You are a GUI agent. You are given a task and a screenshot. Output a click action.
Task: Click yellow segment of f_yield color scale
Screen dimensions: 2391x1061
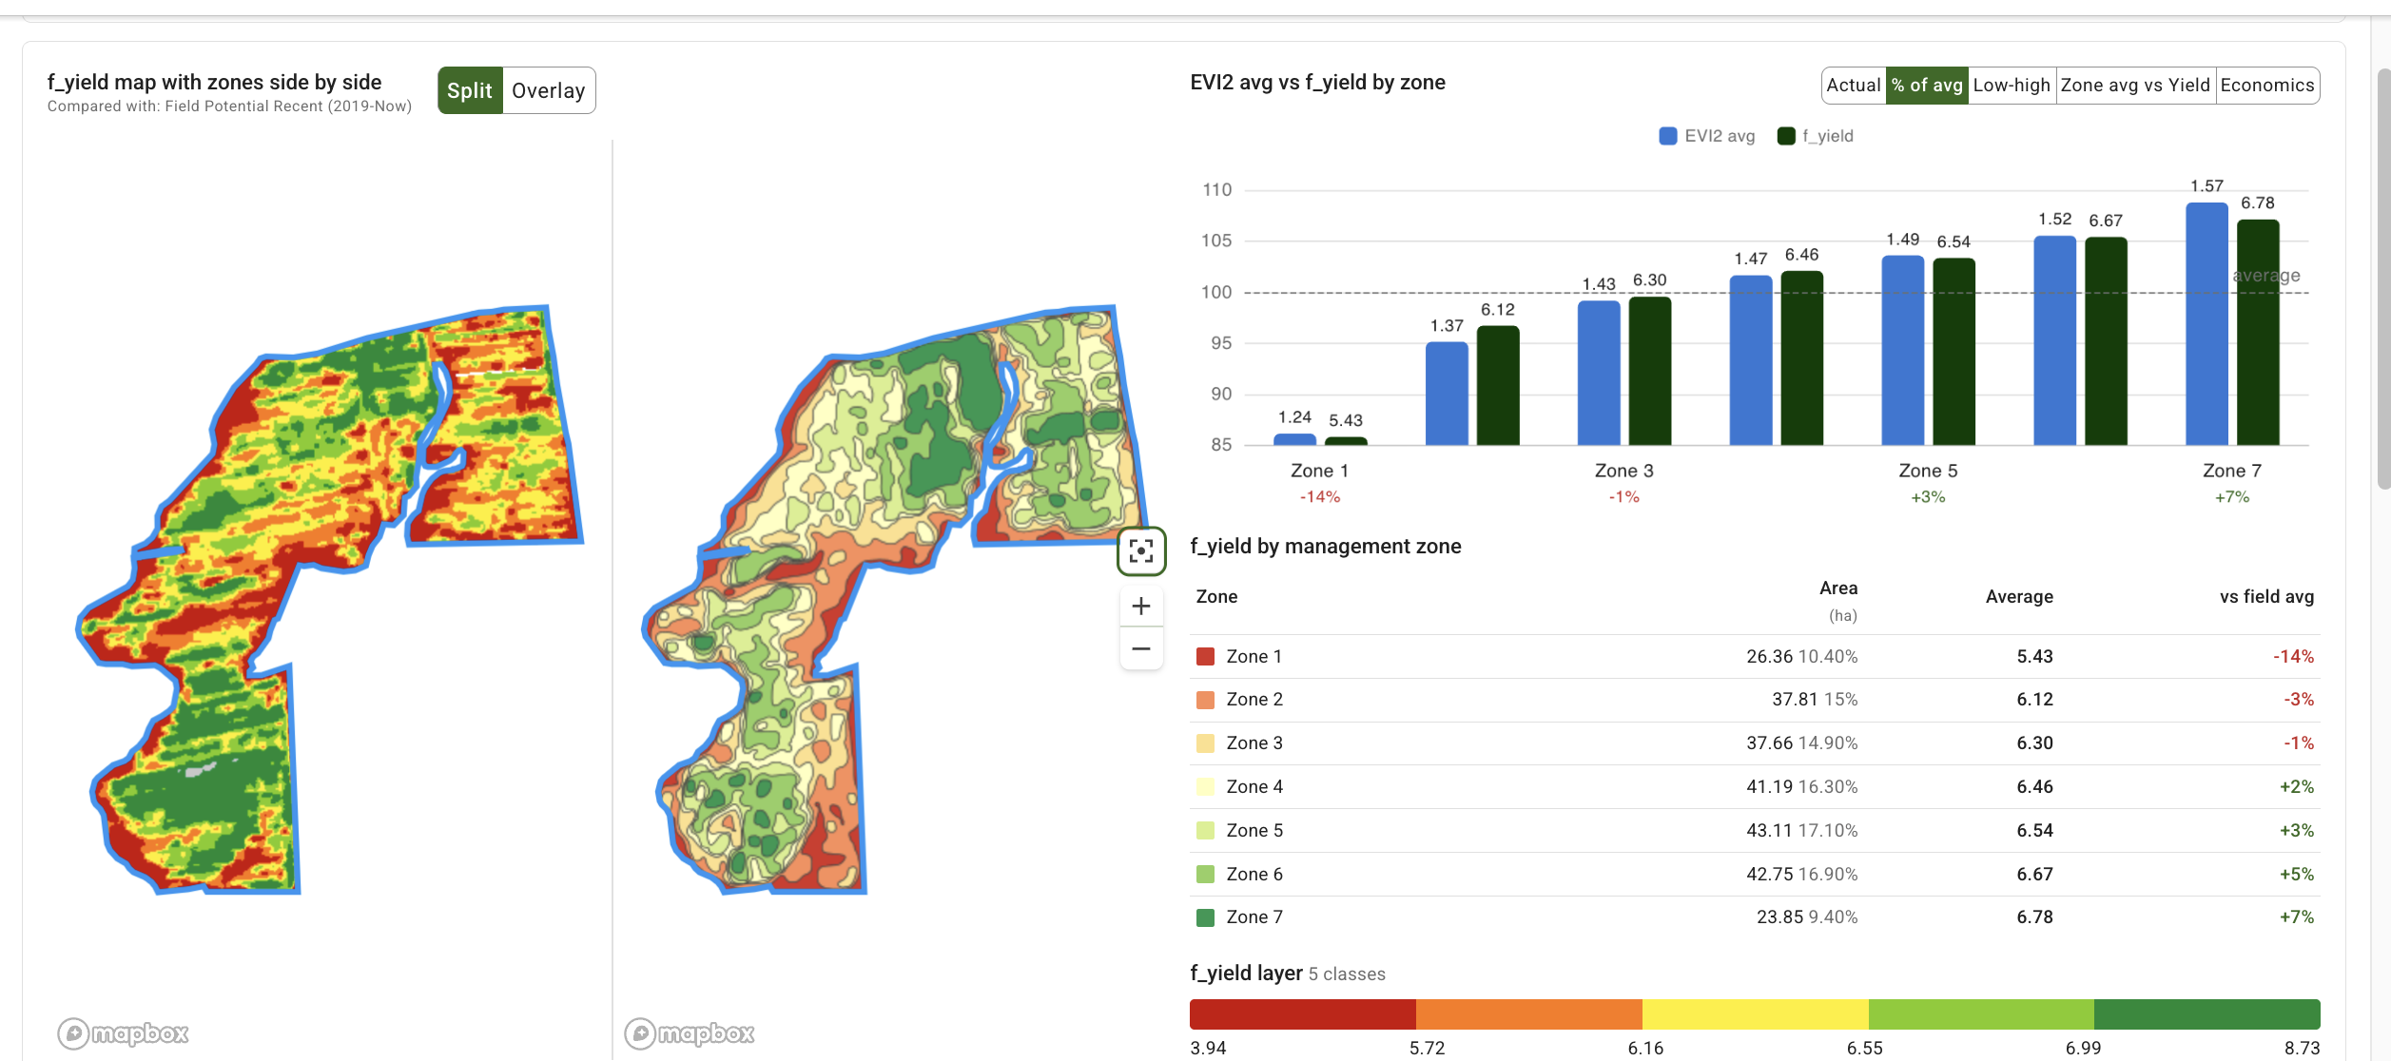[1756, 1014]
